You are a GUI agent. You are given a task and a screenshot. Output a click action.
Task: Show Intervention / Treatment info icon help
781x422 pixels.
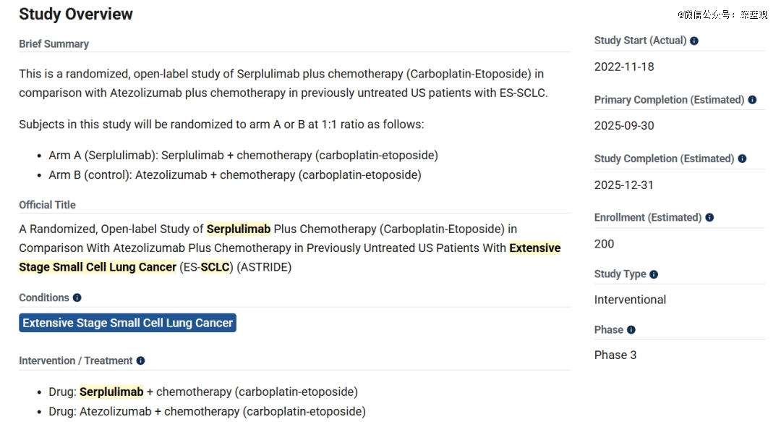[x=140, y=360]
